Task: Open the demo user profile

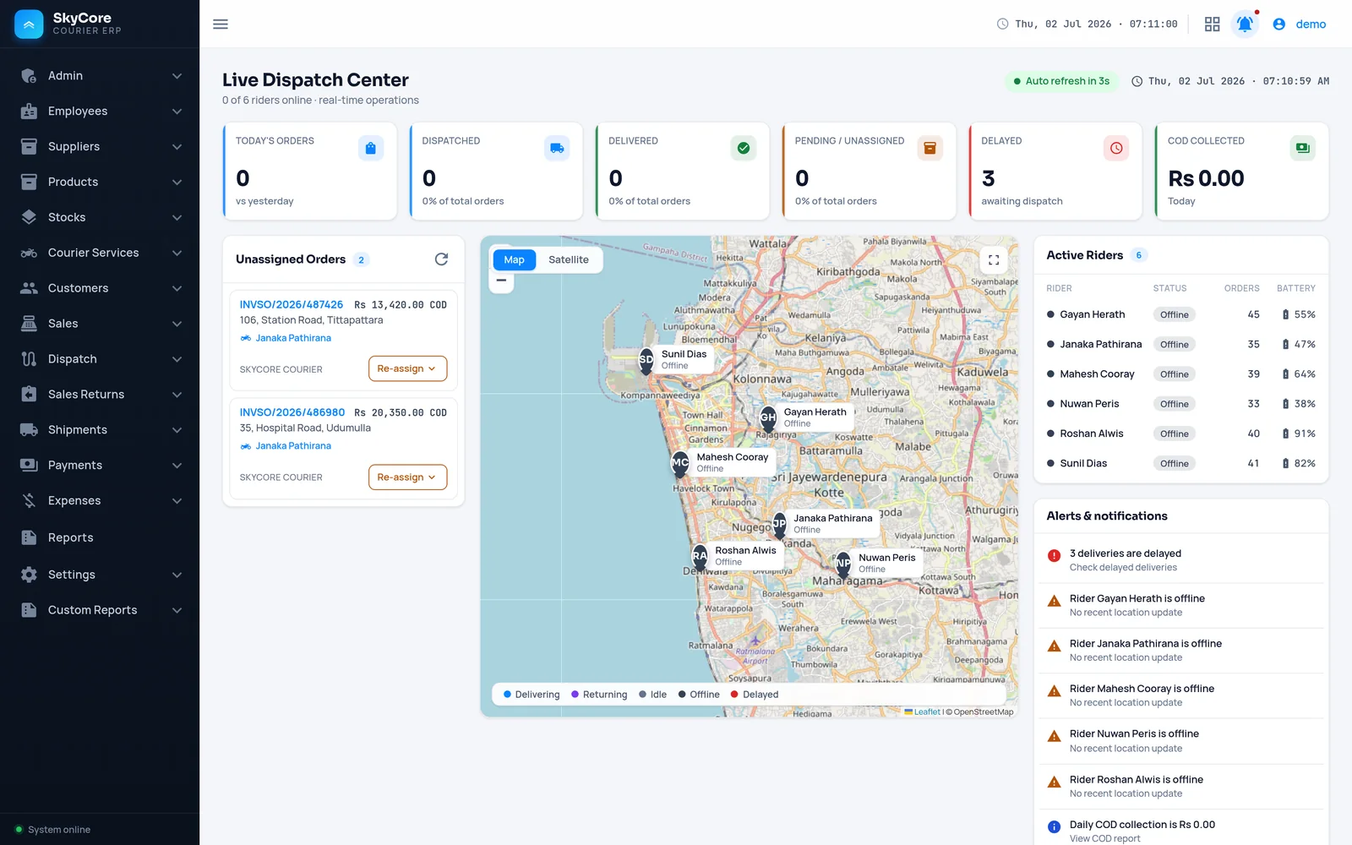Action: click(1300, 25)
